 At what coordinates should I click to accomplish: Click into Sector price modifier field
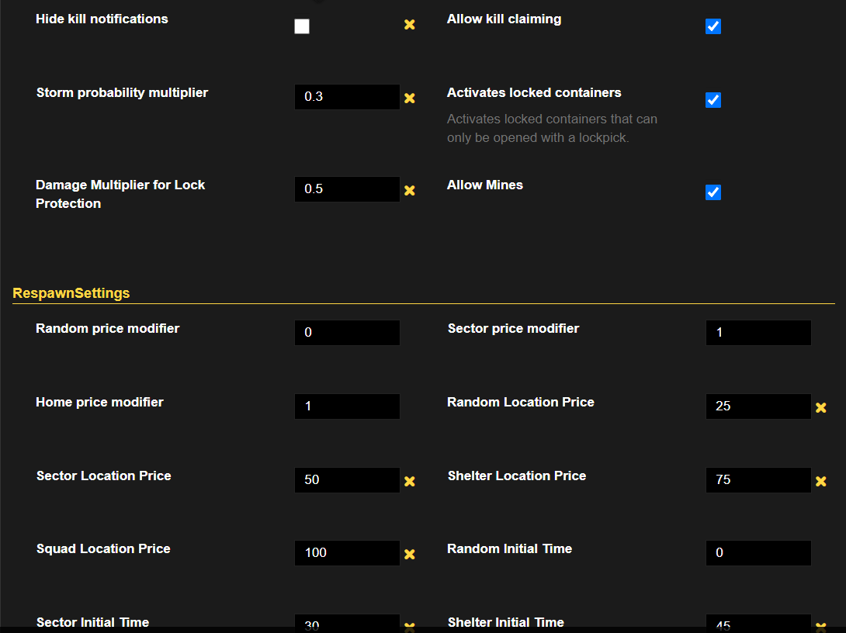click(x=758, y=333)
